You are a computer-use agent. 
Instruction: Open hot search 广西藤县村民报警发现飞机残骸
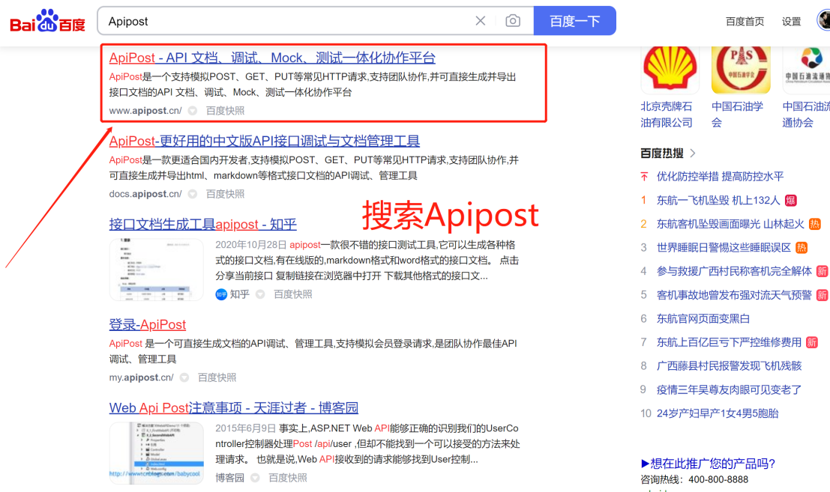(729, 365)
